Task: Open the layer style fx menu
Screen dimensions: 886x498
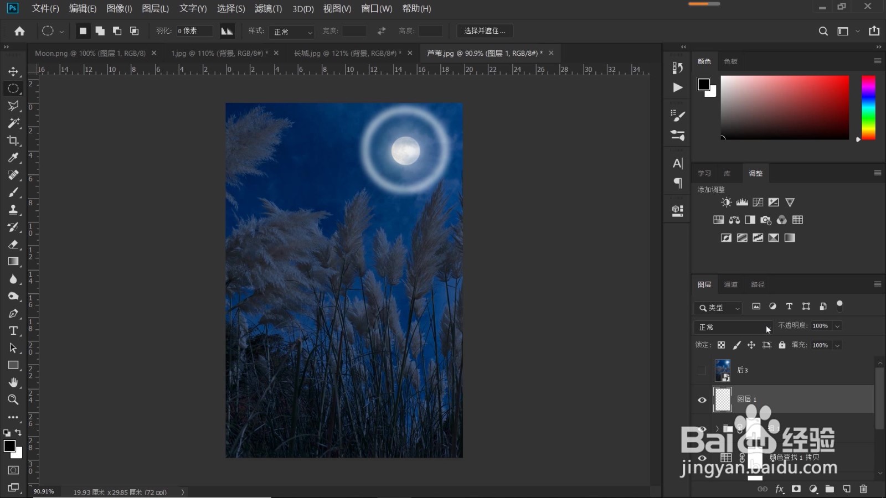Action: pos(780,489)
